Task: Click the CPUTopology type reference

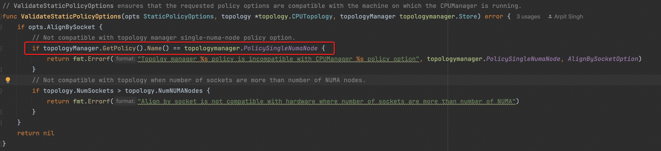Action: pos(312,16)
